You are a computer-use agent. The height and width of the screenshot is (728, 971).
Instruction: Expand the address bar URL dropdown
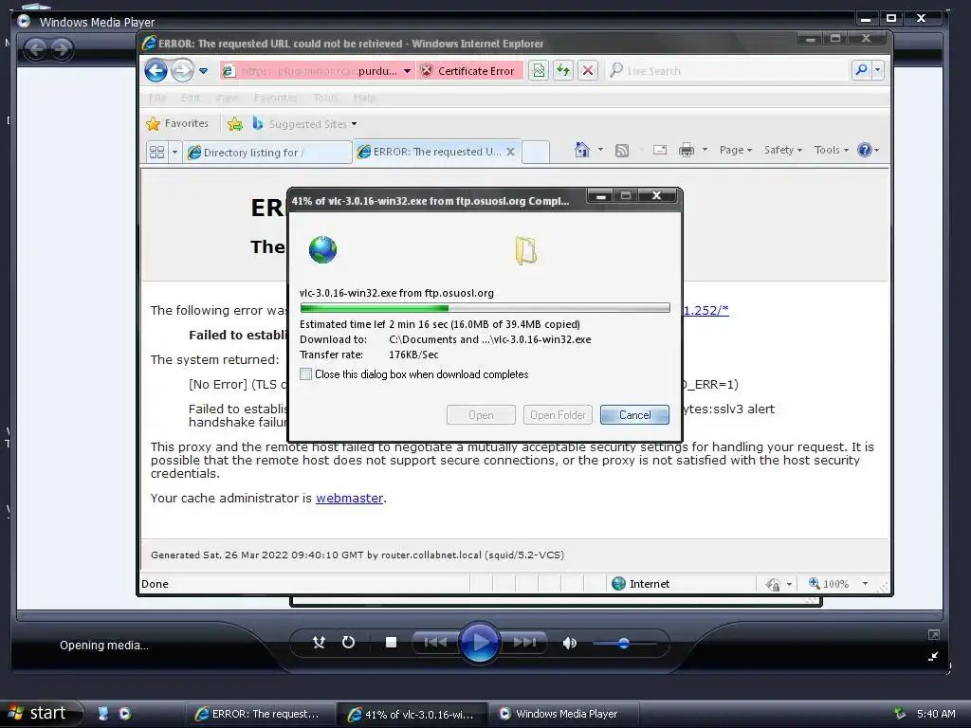pyautogui.click(x=407, y=71)
